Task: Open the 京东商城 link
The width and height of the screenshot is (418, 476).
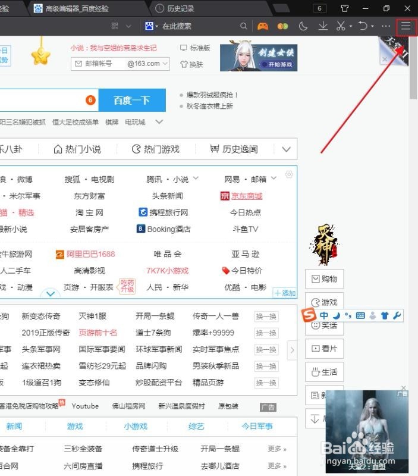Action: 247,196
